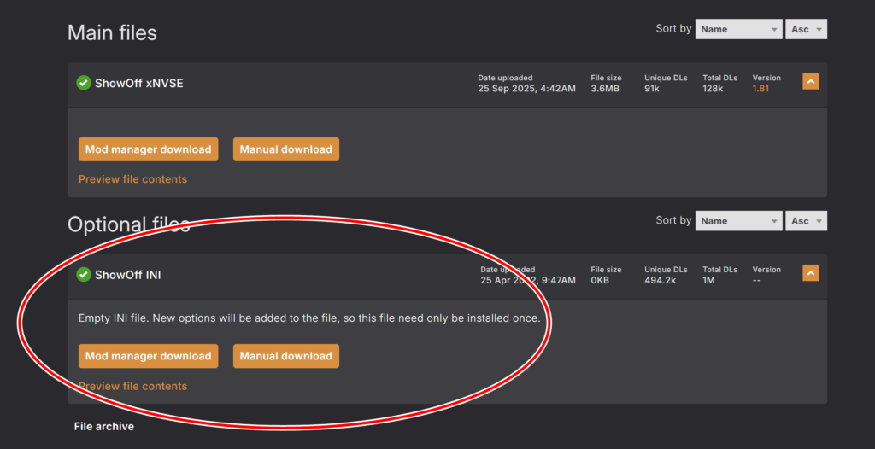Collapse the ShowOff xNVSE file entry
The height and width of the screenshot is (449, 875).
811,81
